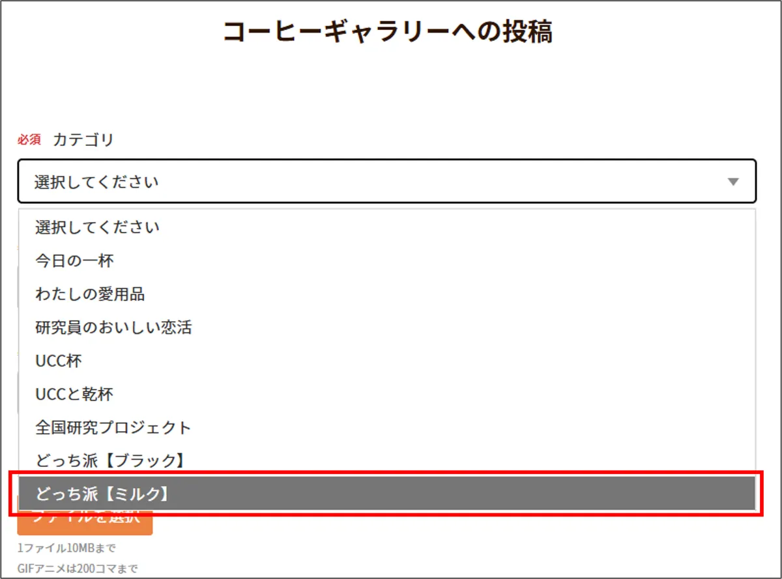Click the カテゴリ field label
Screen dimensions: 782x579
point(83,139)
